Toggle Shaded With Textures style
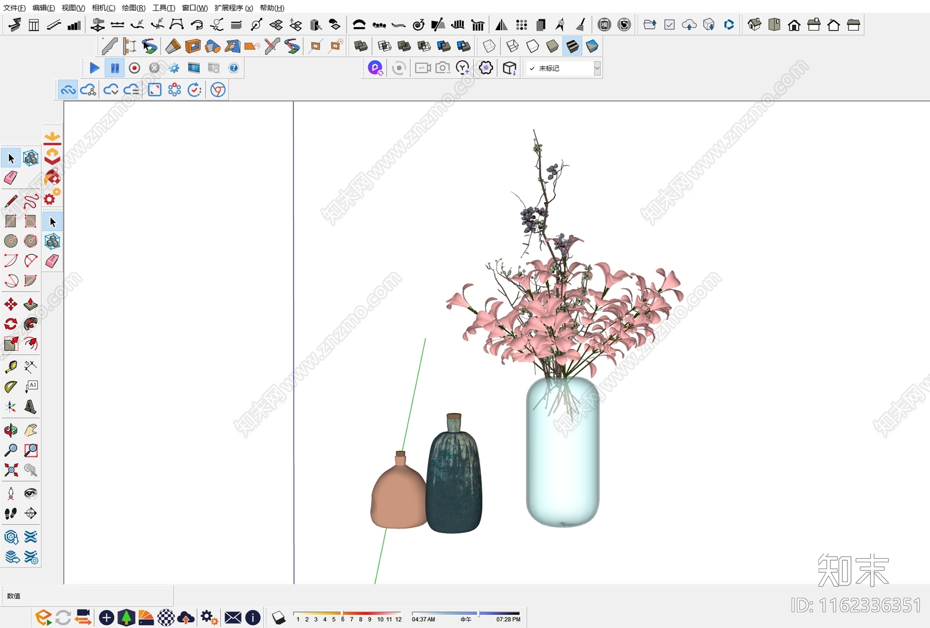This screenshot has height=628, width=930. tap(573, 46)
